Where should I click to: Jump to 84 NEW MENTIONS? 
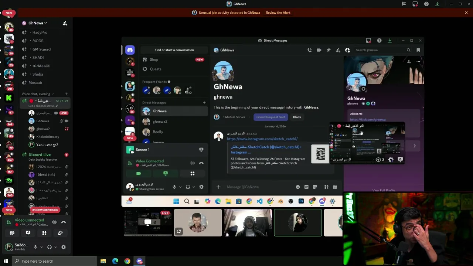click(x=45, y=210)
